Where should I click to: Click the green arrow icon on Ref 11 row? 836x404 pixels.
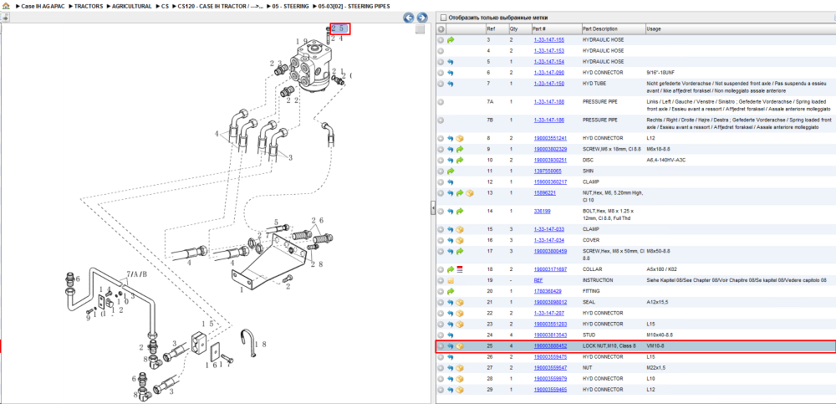[451, 171]
